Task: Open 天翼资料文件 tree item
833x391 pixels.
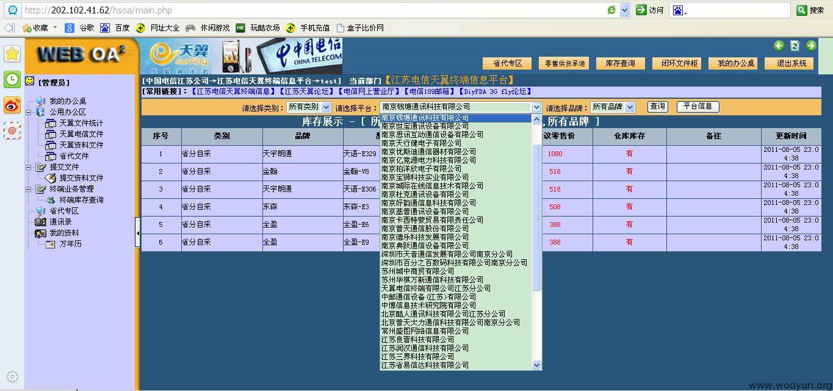Action: tap(81, 145)
